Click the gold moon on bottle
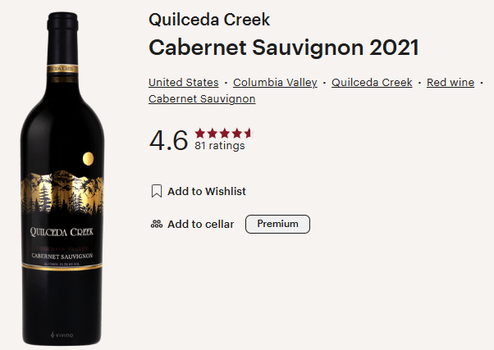 tap(89, 159)
